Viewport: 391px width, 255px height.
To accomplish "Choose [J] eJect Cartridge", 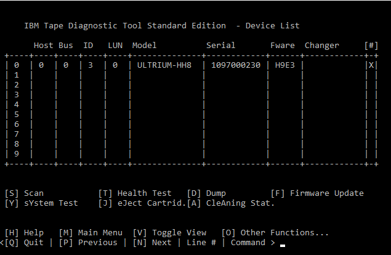I will point(142,203).
